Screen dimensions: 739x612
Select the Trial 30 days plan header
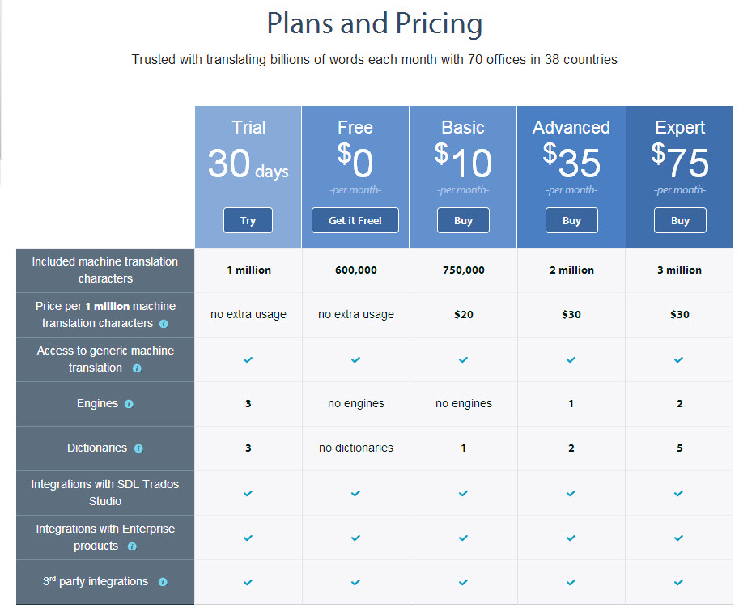[248, 176]
